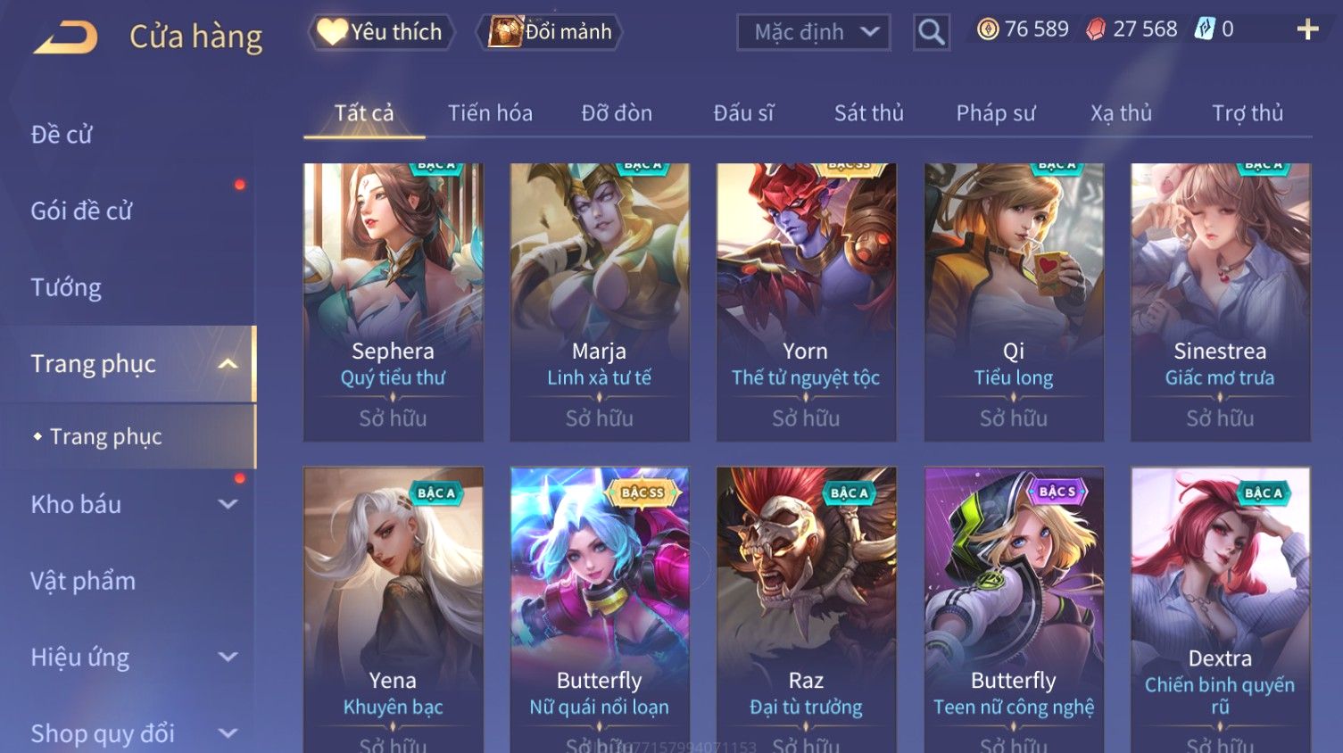Image resolution: width=1343 pixels, height=753 pixels.
Task: Open the Mặc định sort dropdown
Action: [x=813, y=33]
